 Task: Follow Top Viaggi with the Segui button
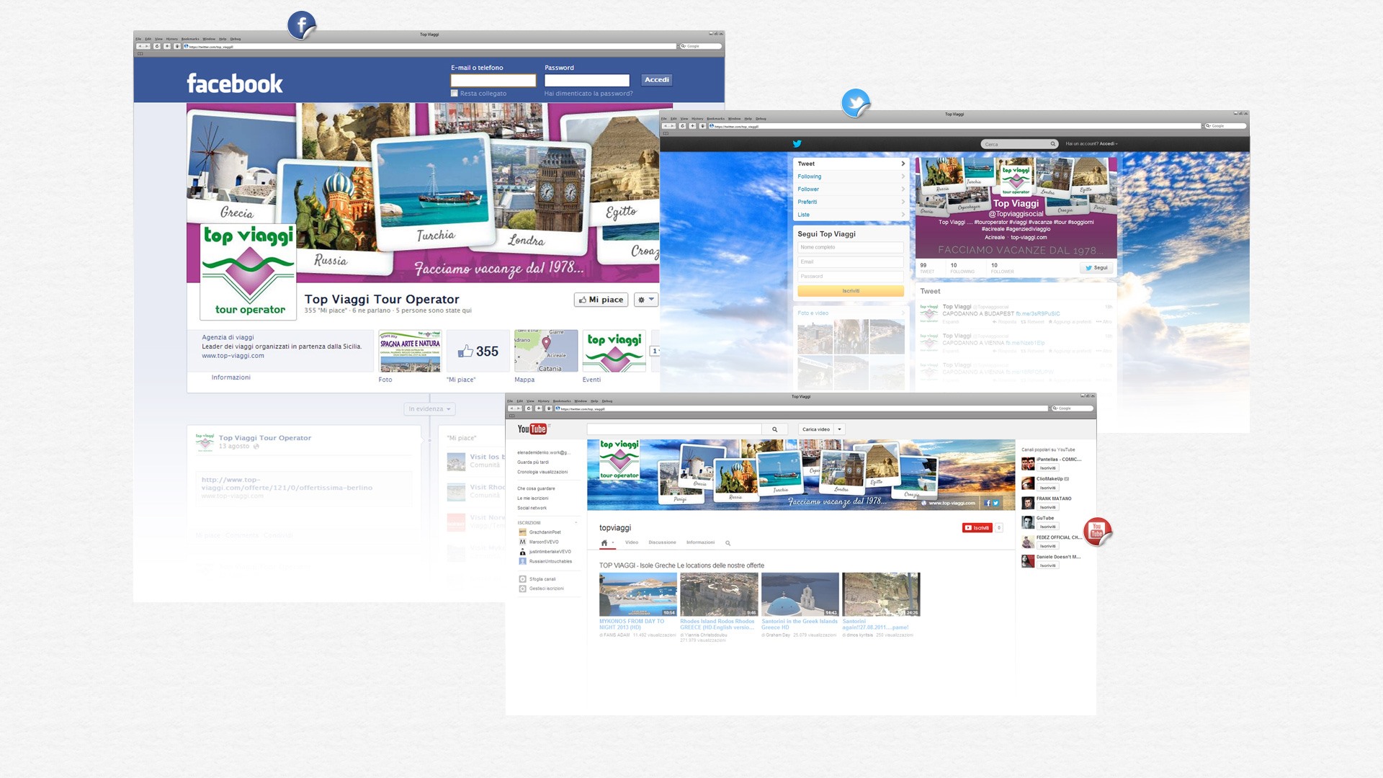coord(1096,268)
